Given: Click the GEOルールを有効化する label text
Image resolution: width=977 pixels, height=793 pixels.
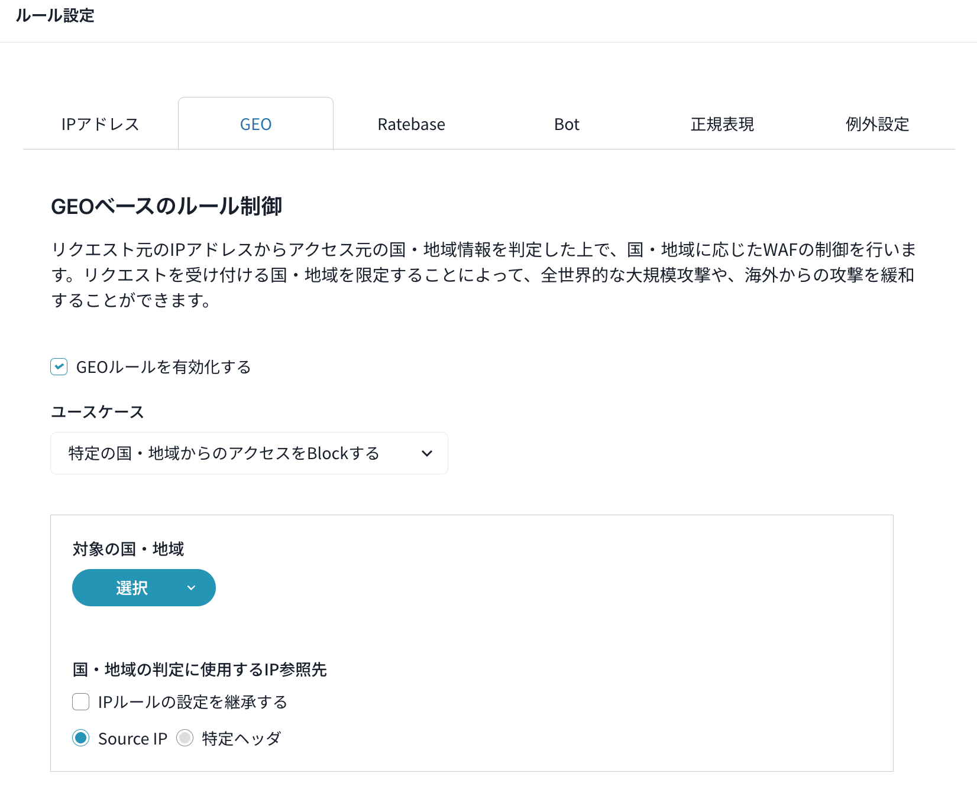Looking at the screenshot, I should click(x=163, y=367).
